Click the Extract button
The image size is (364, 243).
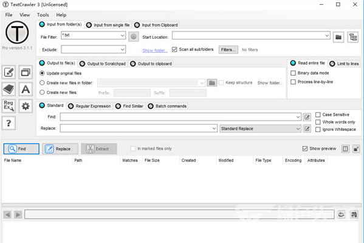[99, 149]
